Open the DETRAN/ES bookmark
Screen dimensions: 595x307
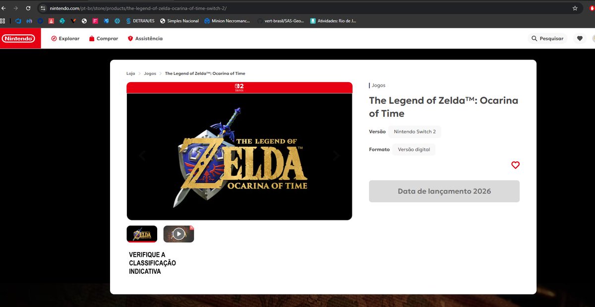coord(139,21)
